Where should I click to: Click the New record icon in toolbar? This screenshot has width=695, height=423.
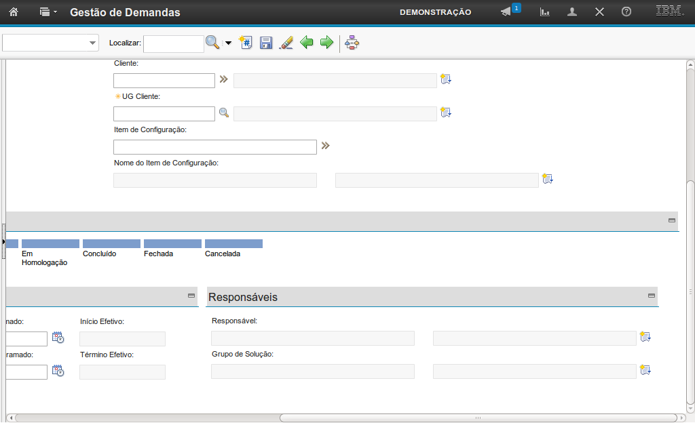point(246,43)
